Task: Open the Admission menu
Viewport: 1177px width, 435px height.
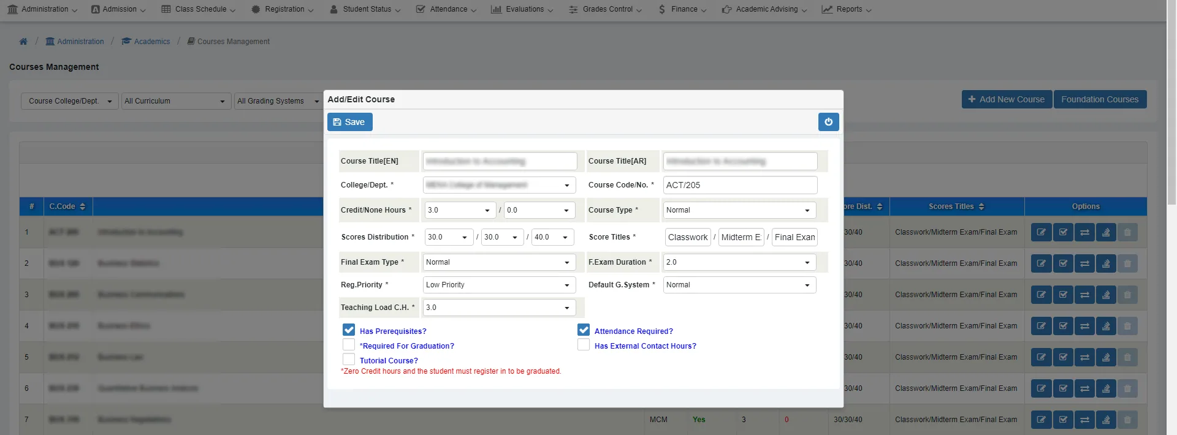Action: (x=118, y=9)
